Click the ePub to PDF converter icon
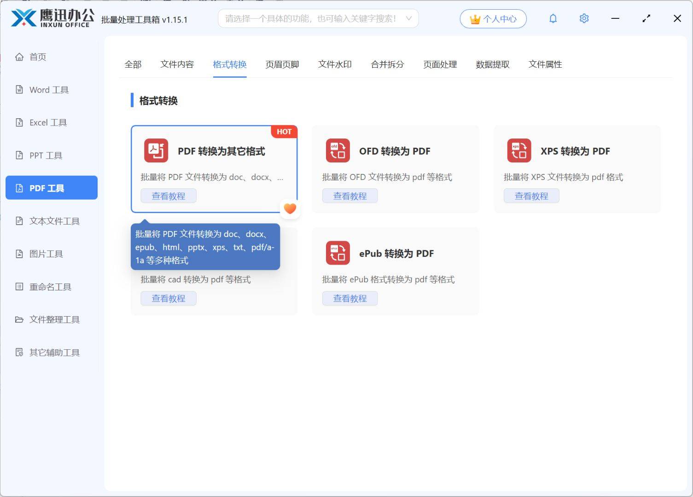The width and height of the screenshot is (693, 497). (338, 253)
